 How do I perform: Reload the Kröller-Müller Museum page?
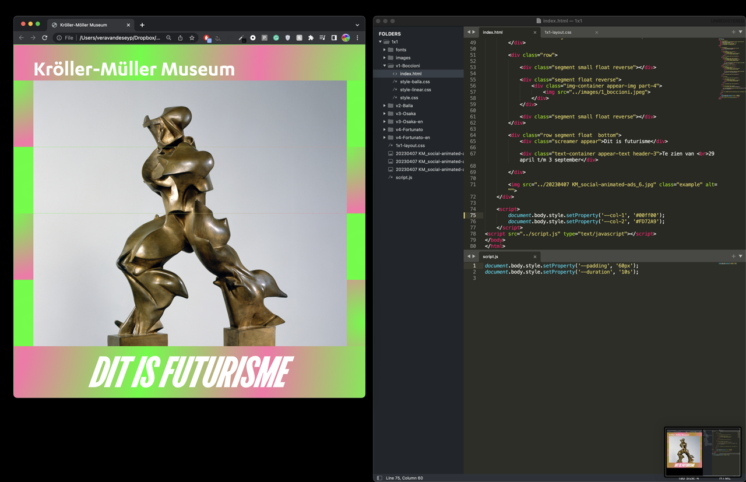[x=45, y=38]
